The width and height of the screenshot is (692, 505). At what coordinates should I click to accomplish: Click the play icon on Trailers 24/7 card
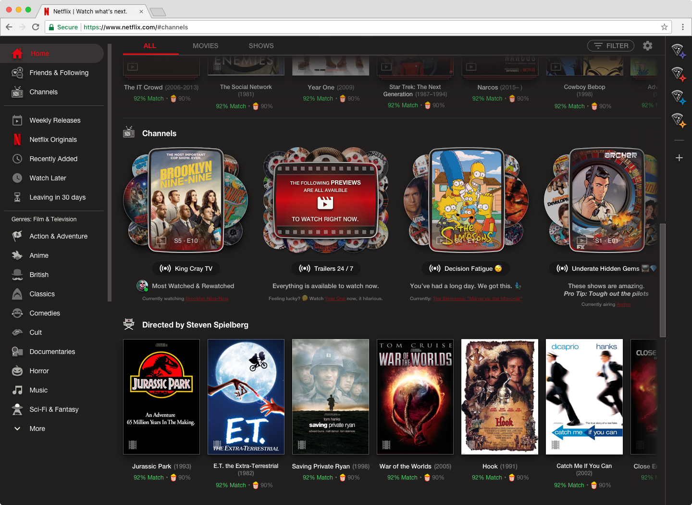coord(325,204)
